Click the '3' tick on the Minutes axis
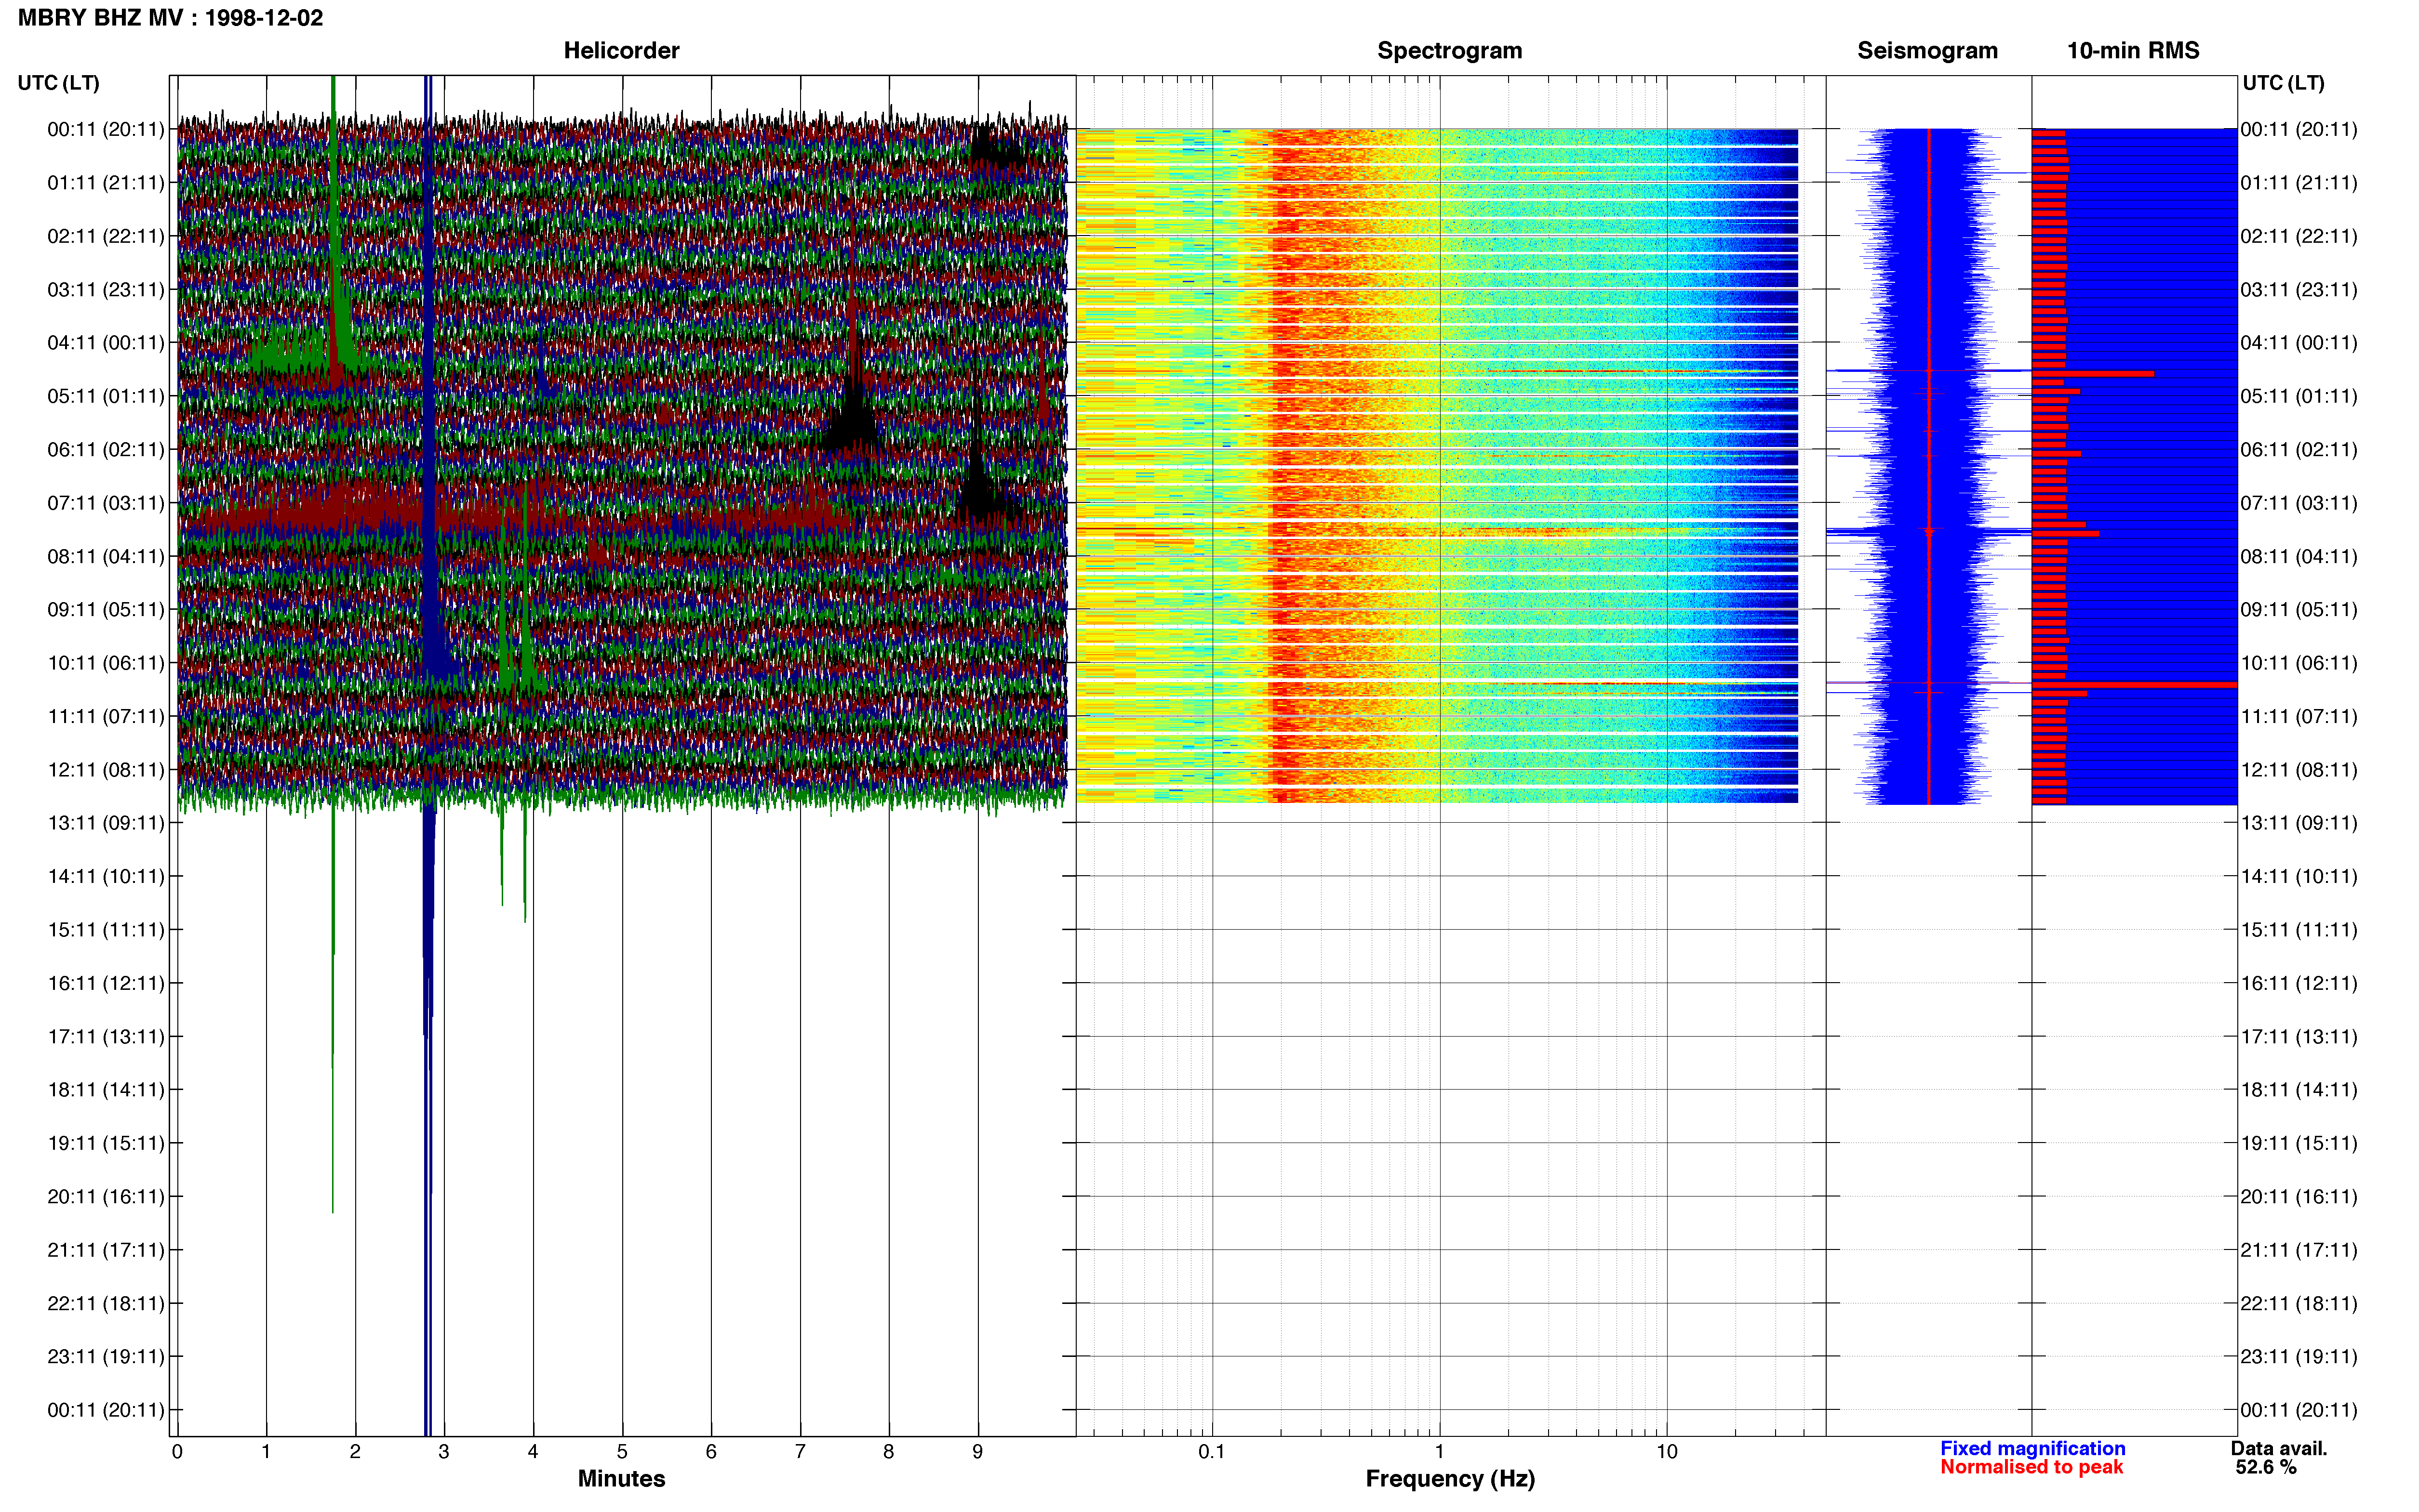 tap(444, 1452)
